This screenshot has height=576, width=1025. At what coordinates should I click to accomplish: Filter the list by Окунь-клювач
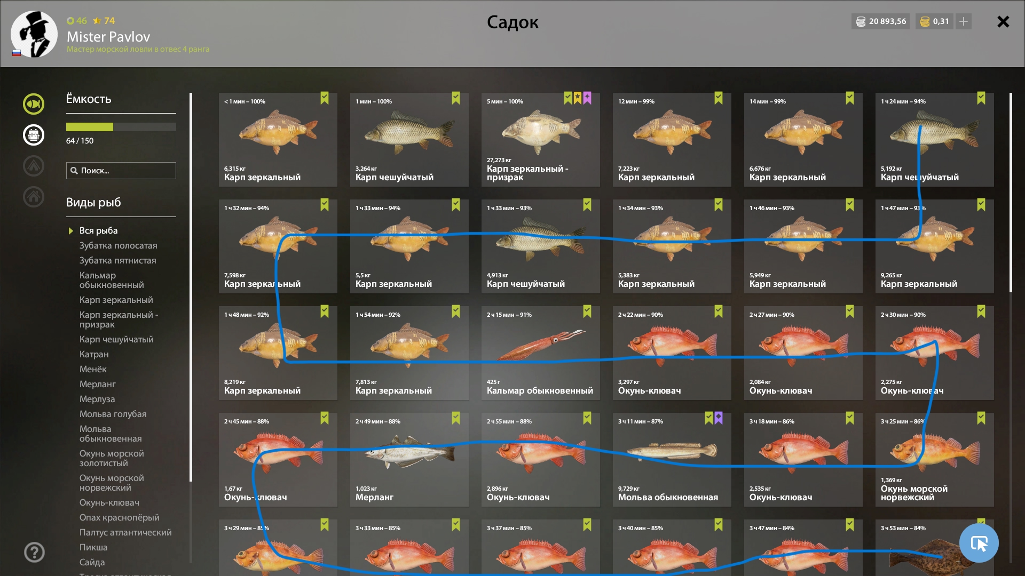tap(109, 502)
